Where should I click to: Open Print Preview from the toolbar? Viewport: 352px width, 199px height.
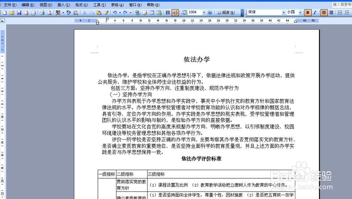click(49, 13)
